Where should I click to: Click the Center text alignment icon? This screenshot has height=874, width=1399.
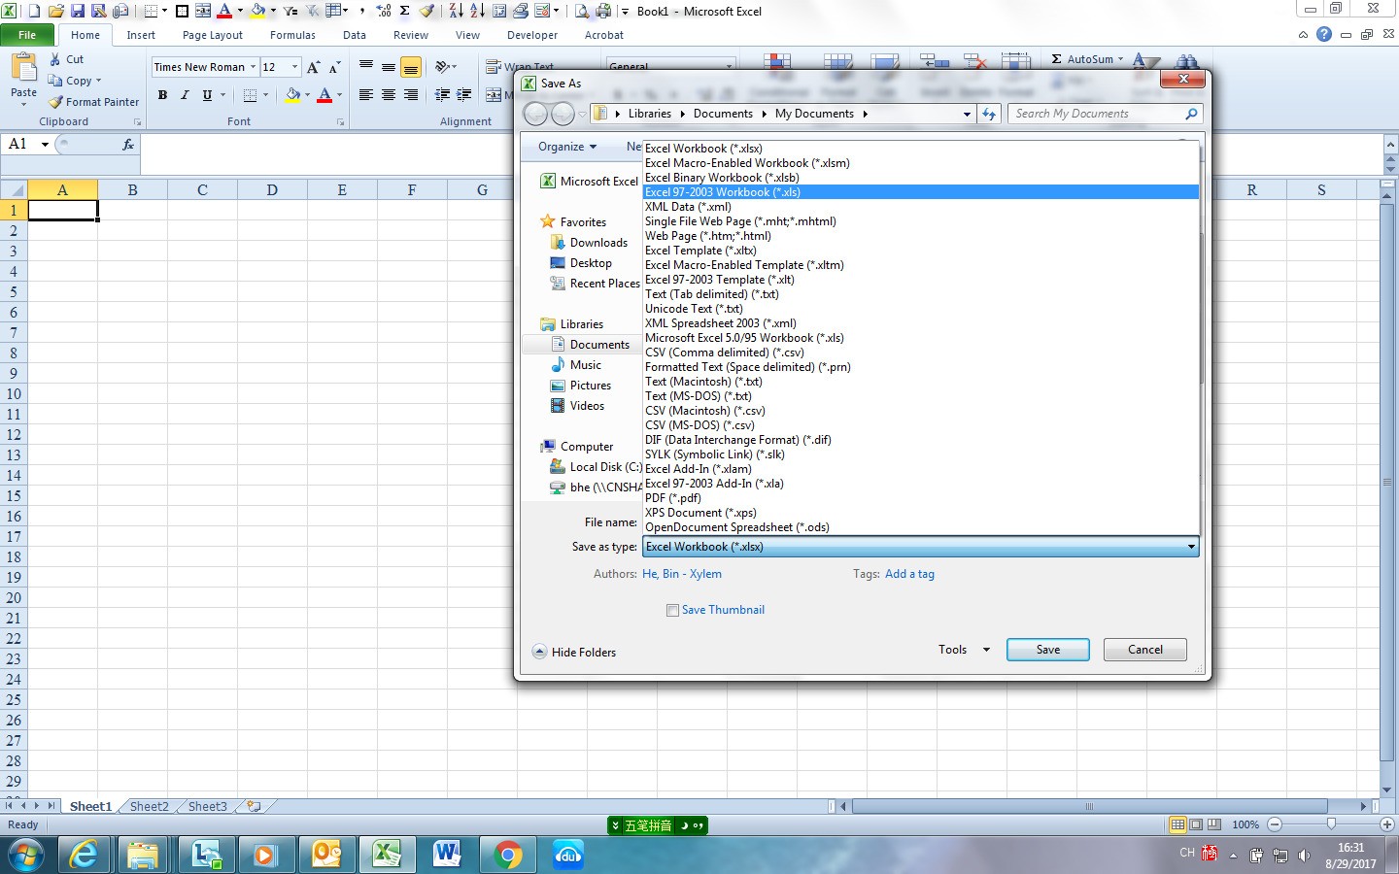click(x=389, y=95)
